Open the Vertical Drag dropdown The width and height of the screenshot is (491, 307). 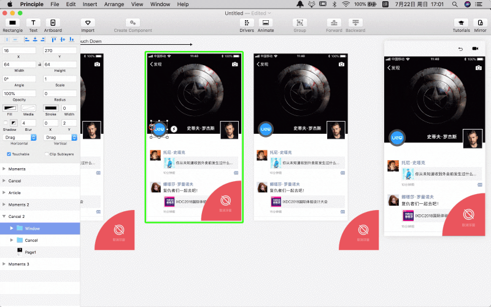coord(60,138)
